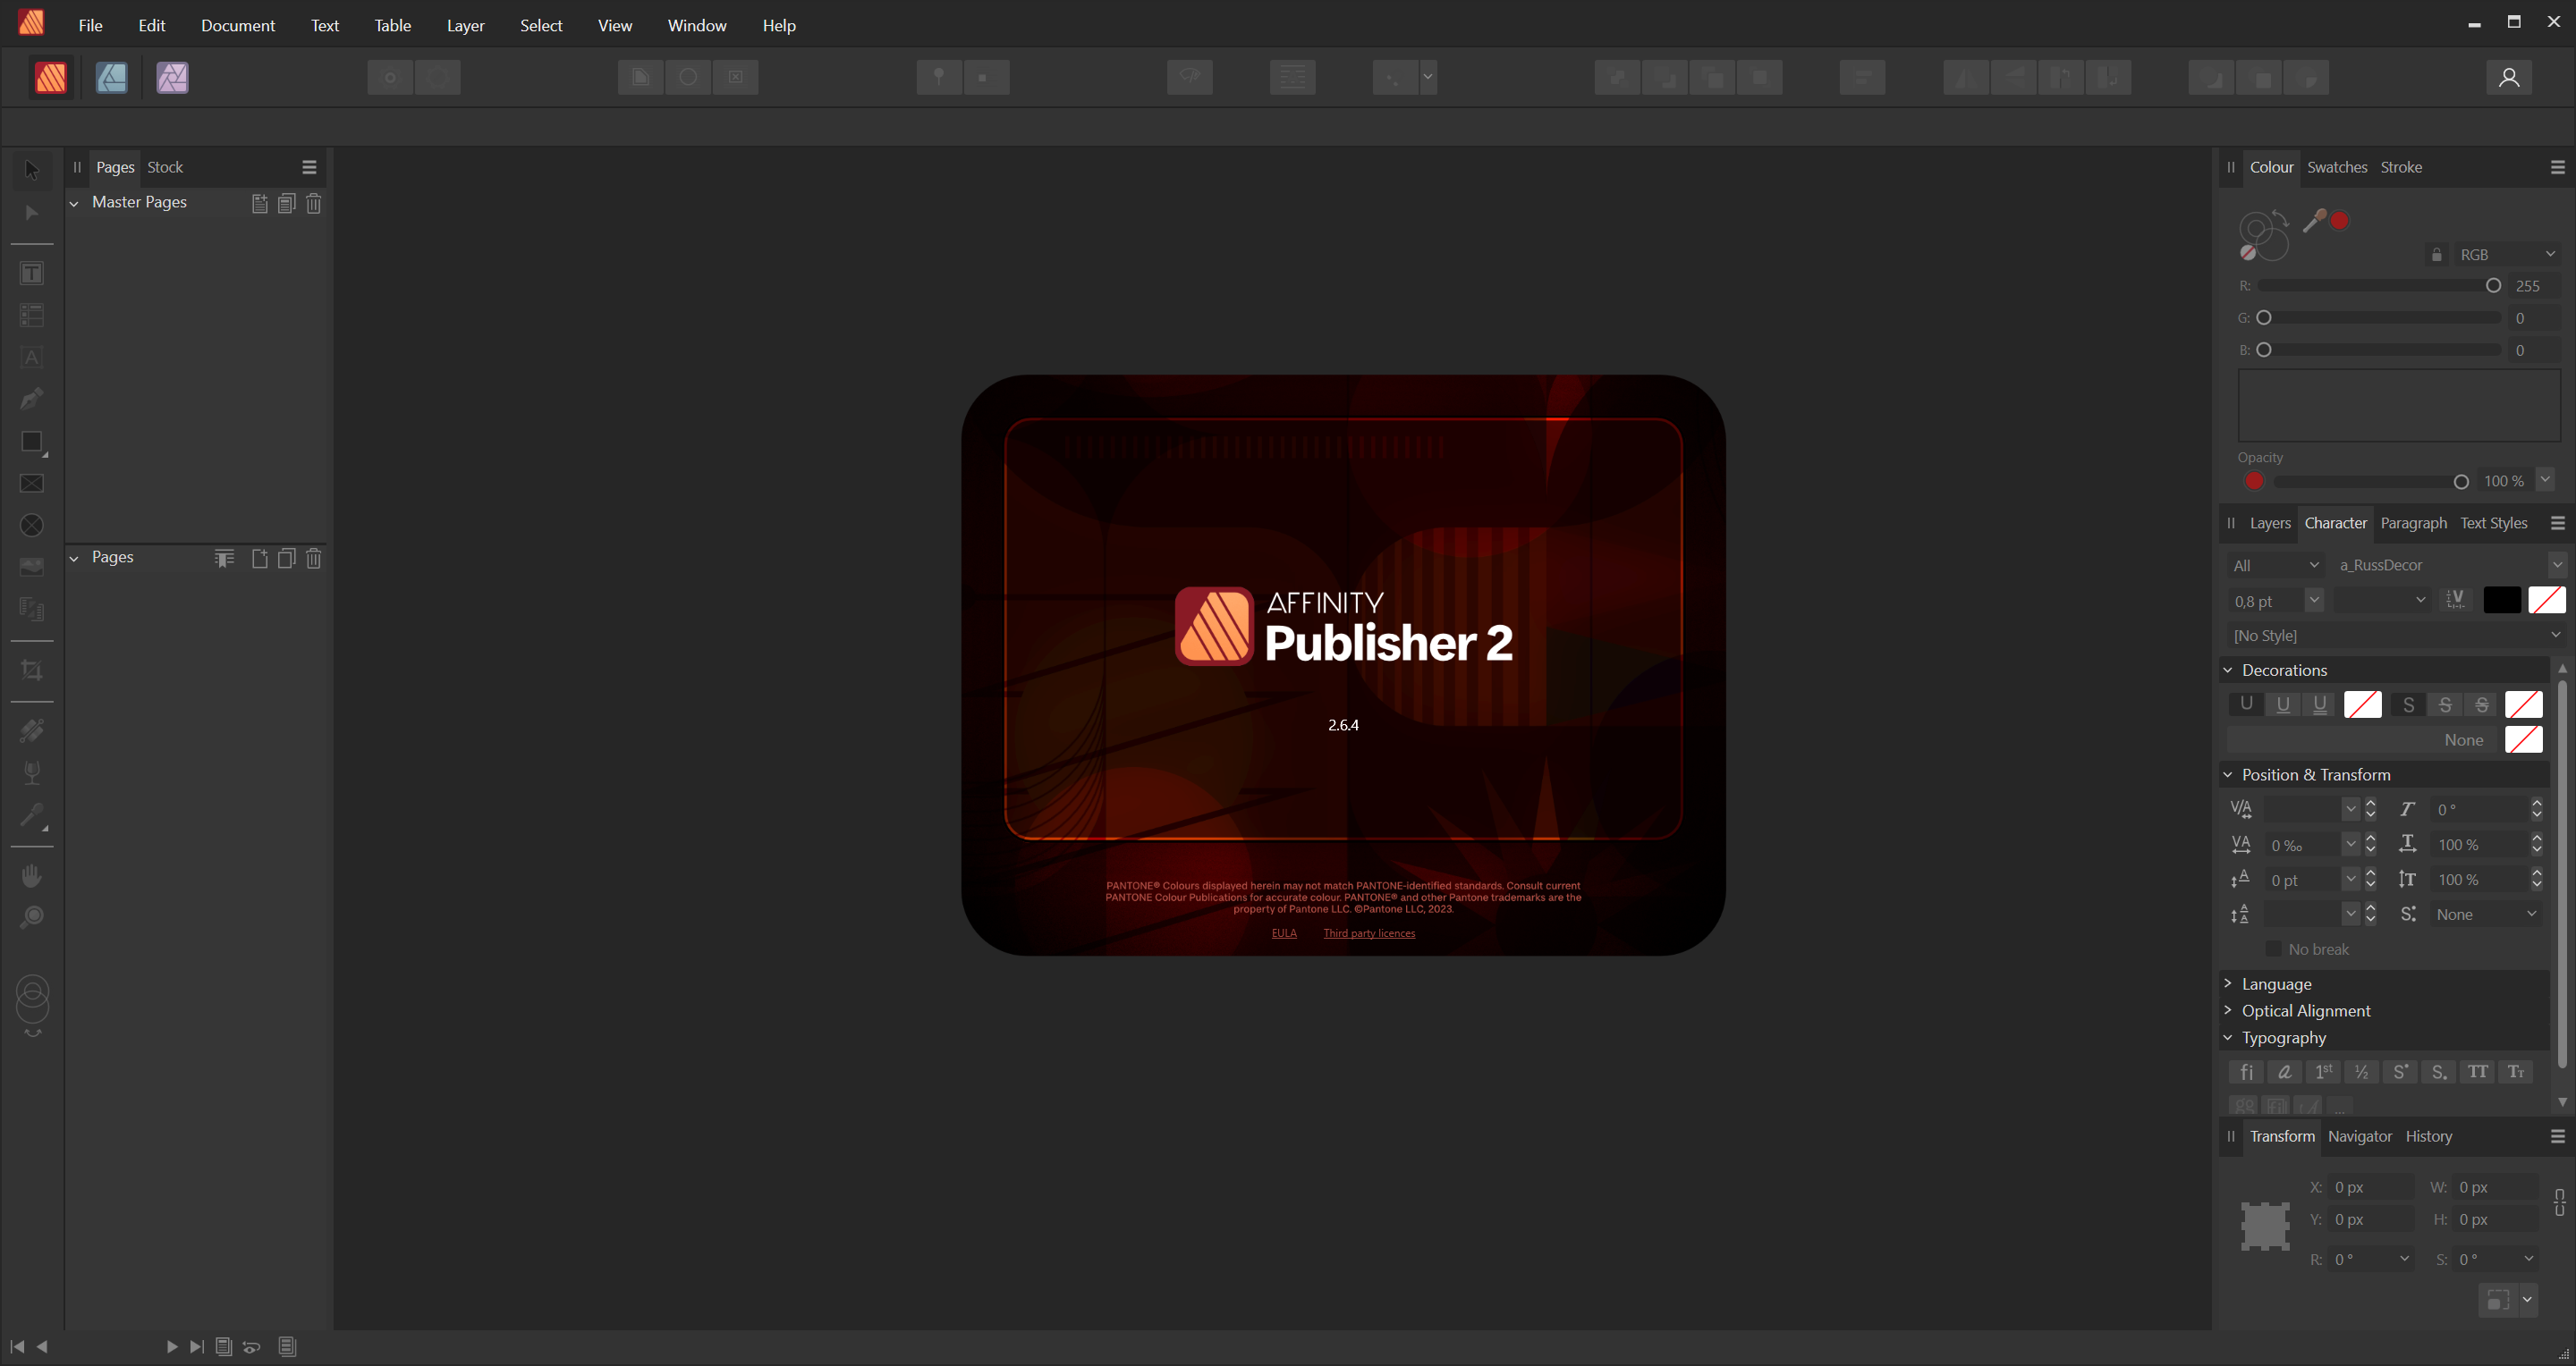Select the Pen tool
Screen dimensions: 2576x1366
point(32,399)
